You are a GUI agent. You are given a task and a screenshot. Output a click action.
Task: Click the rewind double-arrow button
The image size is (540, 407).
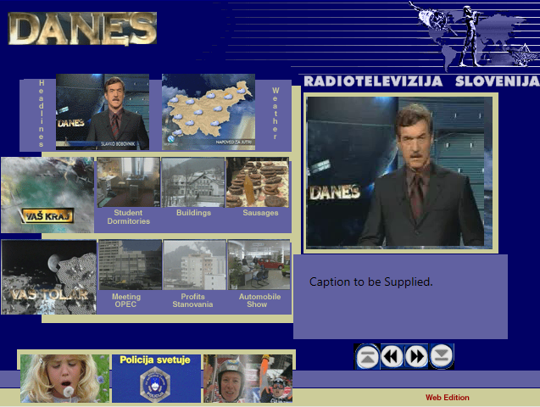tap(392, 356)
